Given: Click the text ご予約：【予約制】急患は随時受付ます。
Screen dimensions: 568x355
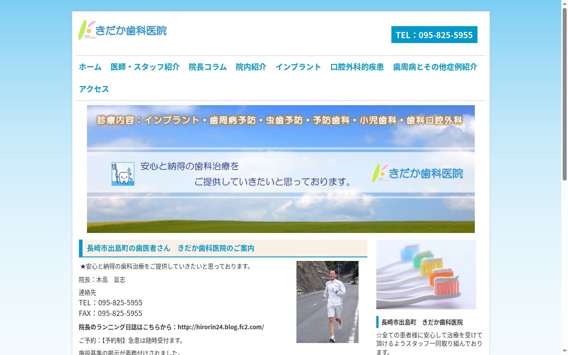Looking at the screenshot, I should [x=131, y=340].
